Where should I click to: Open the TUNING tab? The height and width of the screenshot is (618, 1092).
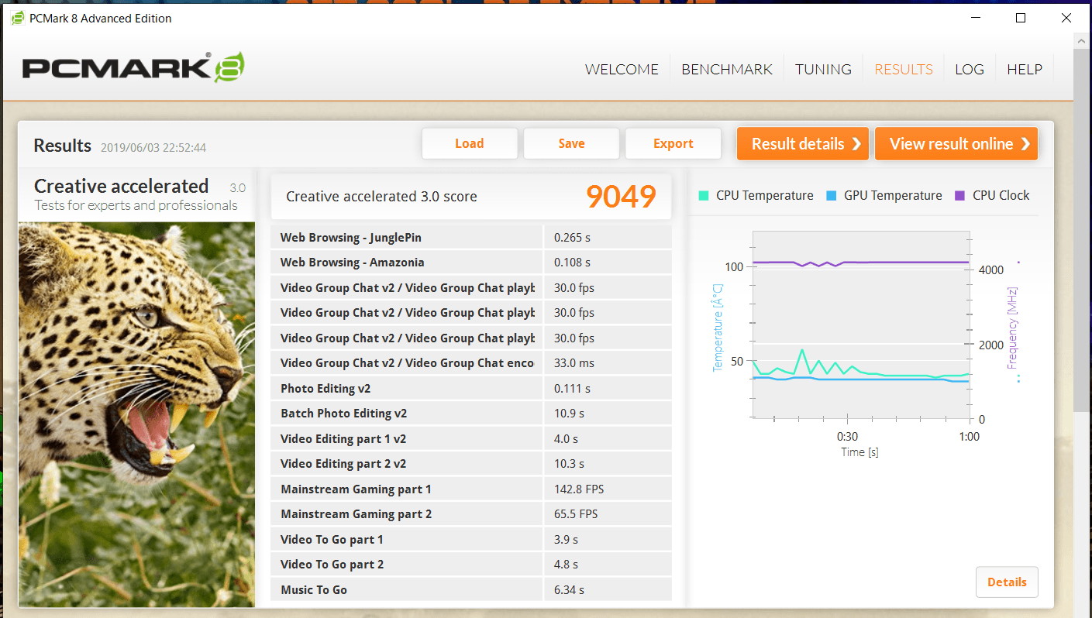(x=823, y=69)
